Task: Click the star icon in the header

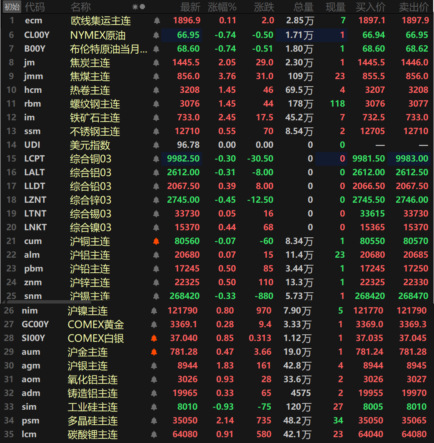Action: (x=135, y=7)
